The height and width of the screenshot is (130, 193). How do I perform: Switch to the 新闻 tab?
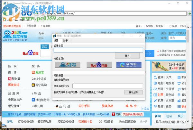pos(158,116)
